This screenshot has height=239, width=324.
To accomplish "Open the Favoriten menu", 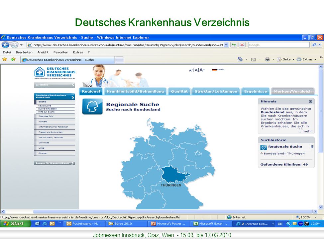I will click(61, 52).
